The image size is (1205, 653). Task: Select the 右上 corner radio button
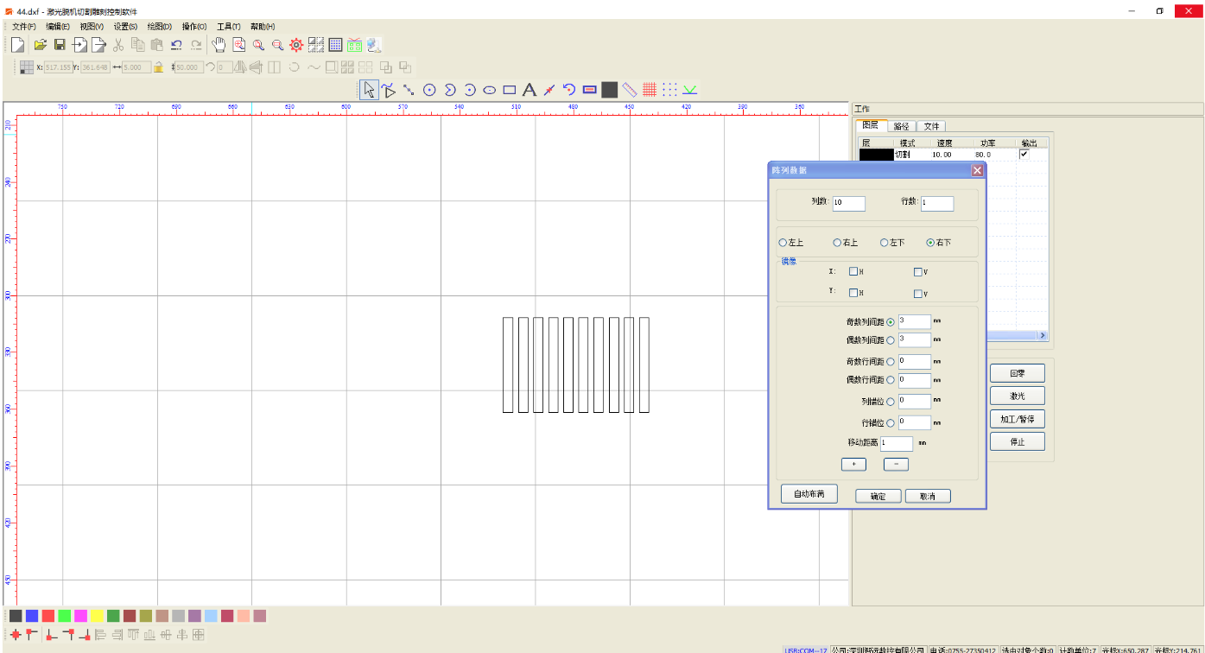click(837, 243)
